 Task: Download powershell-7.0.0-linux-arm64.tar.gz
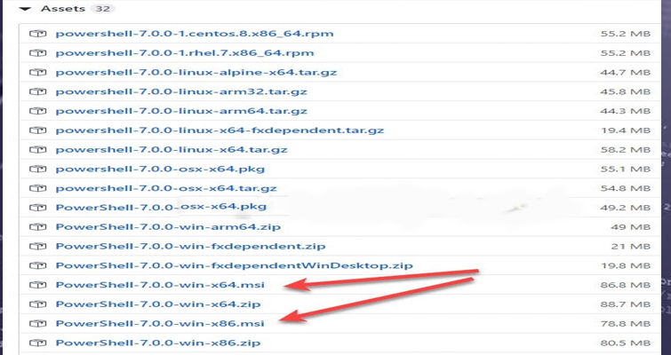181,111
